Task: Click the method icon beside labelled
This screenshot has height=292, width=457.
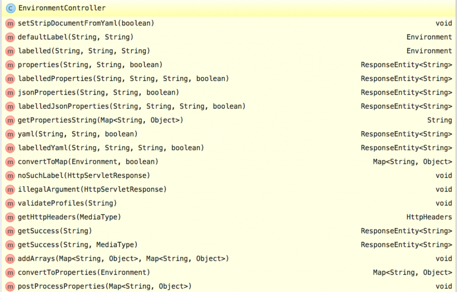Action: pos(10,51)
